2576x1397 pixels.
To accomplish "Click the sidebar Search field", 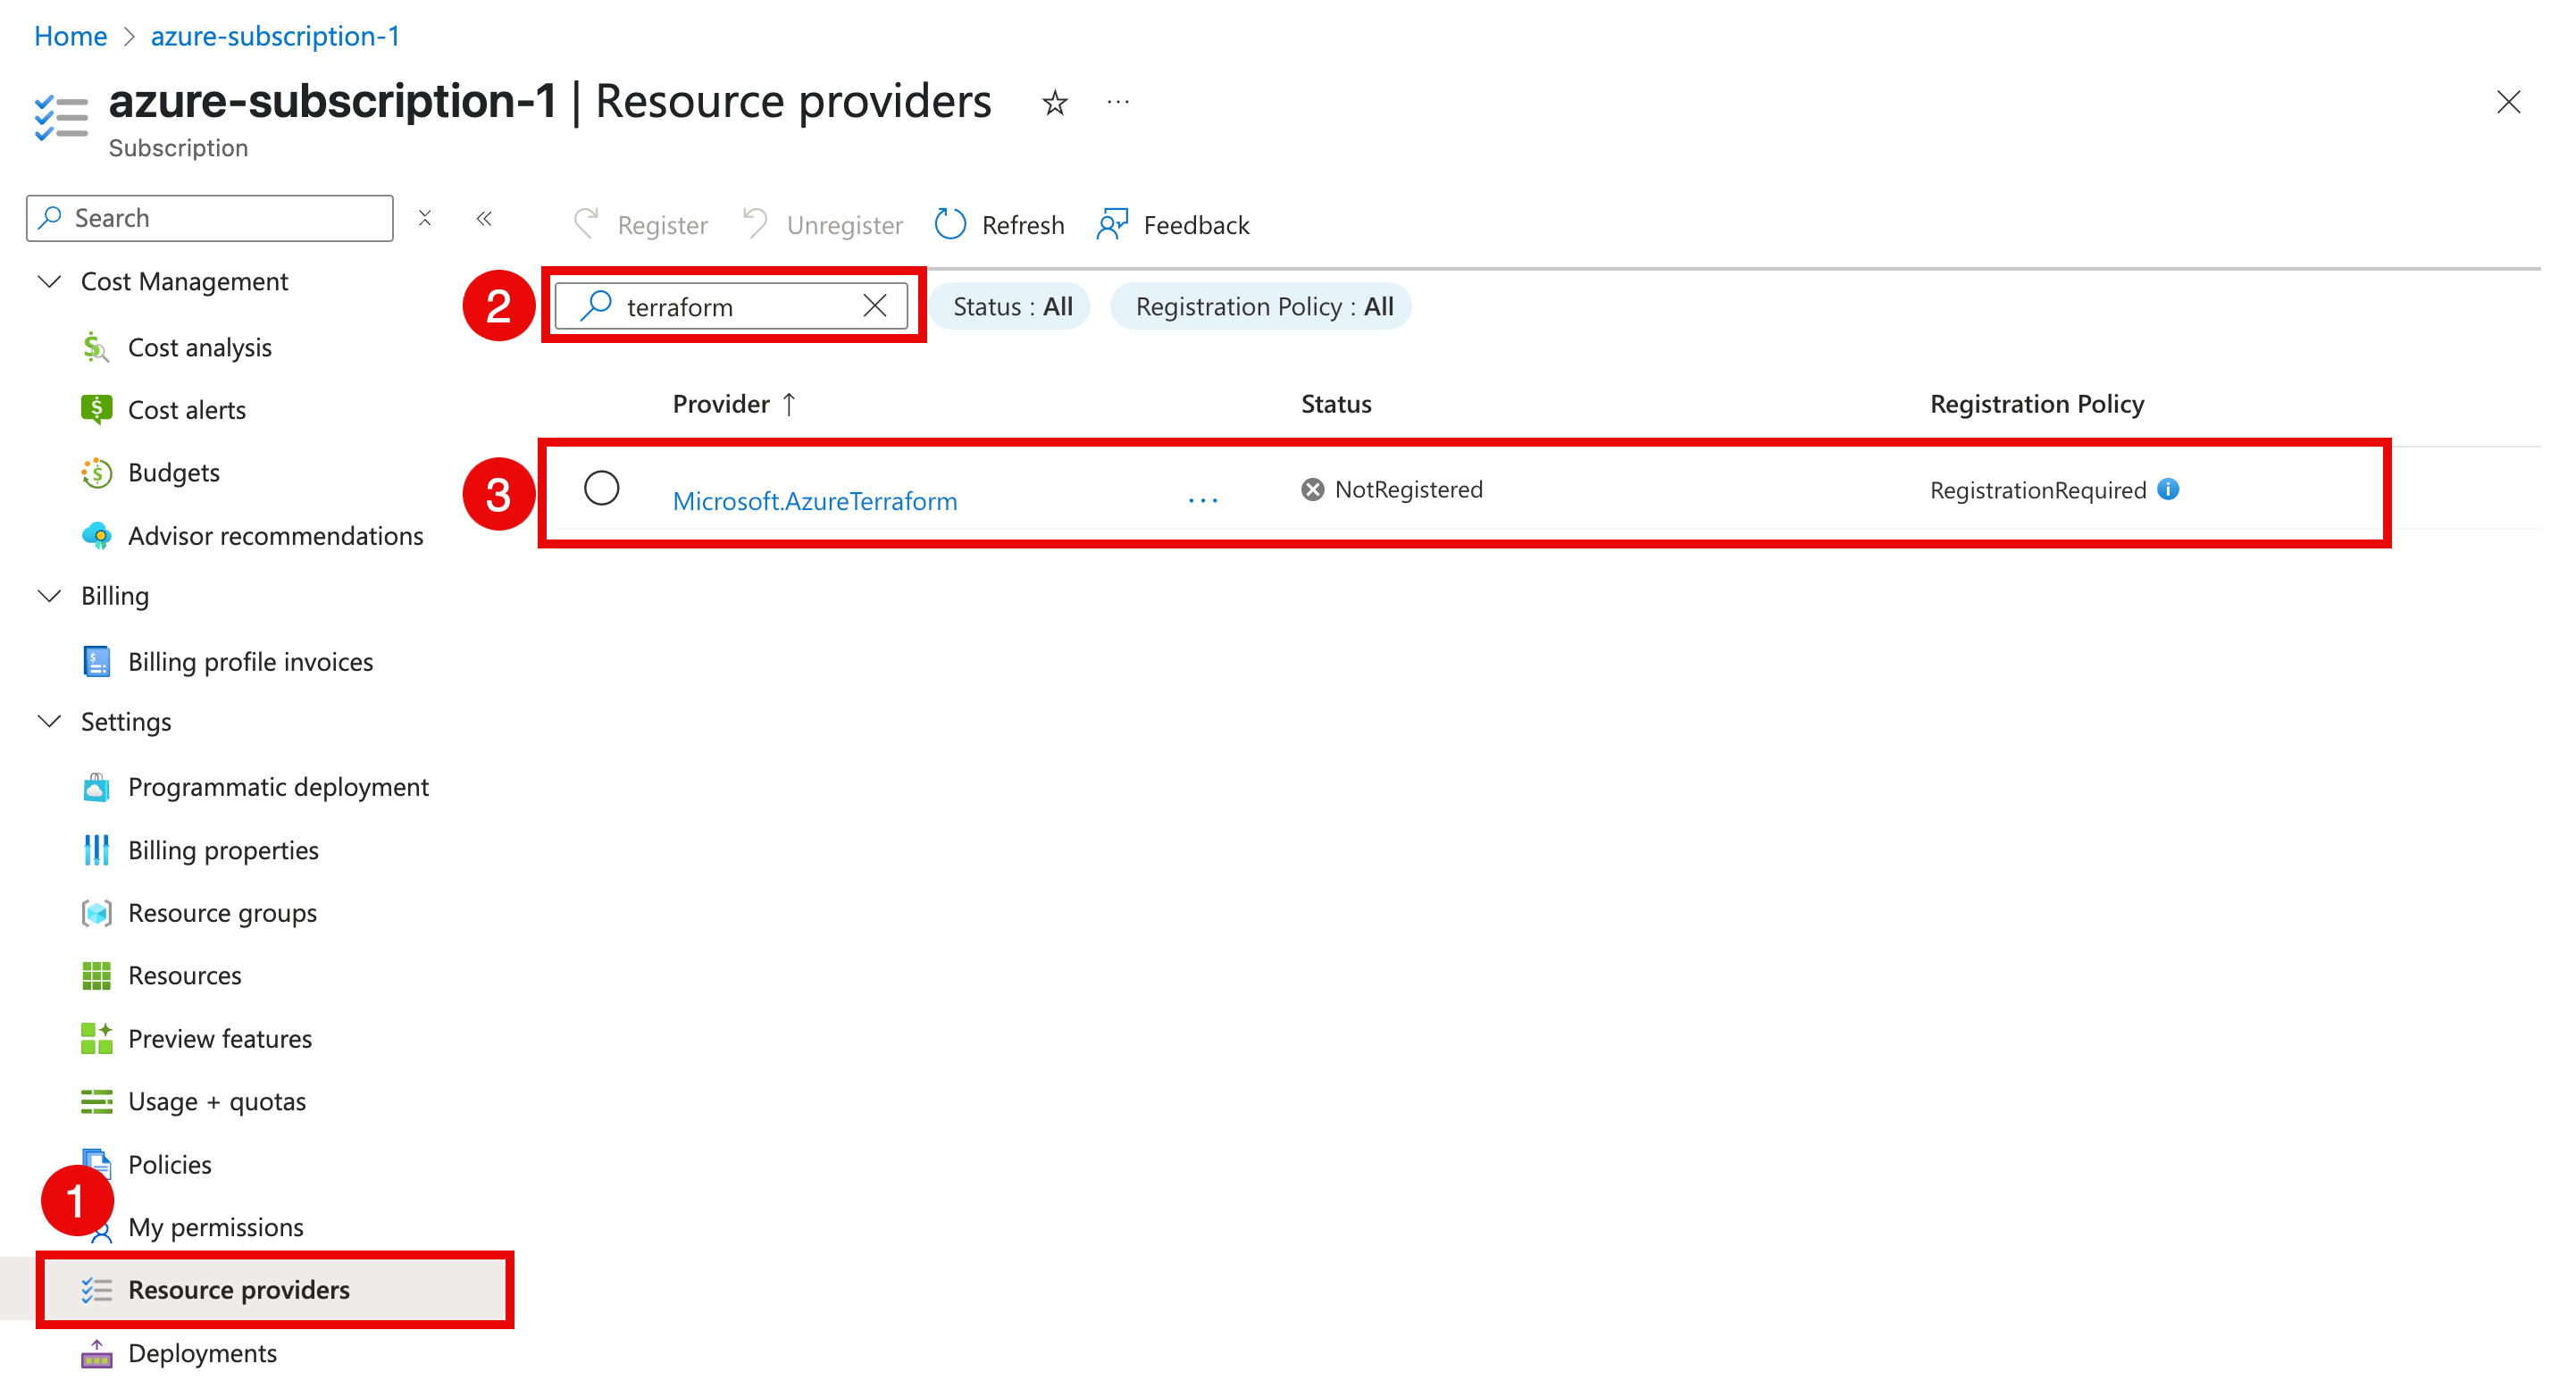I will click(x=210, y=218).
